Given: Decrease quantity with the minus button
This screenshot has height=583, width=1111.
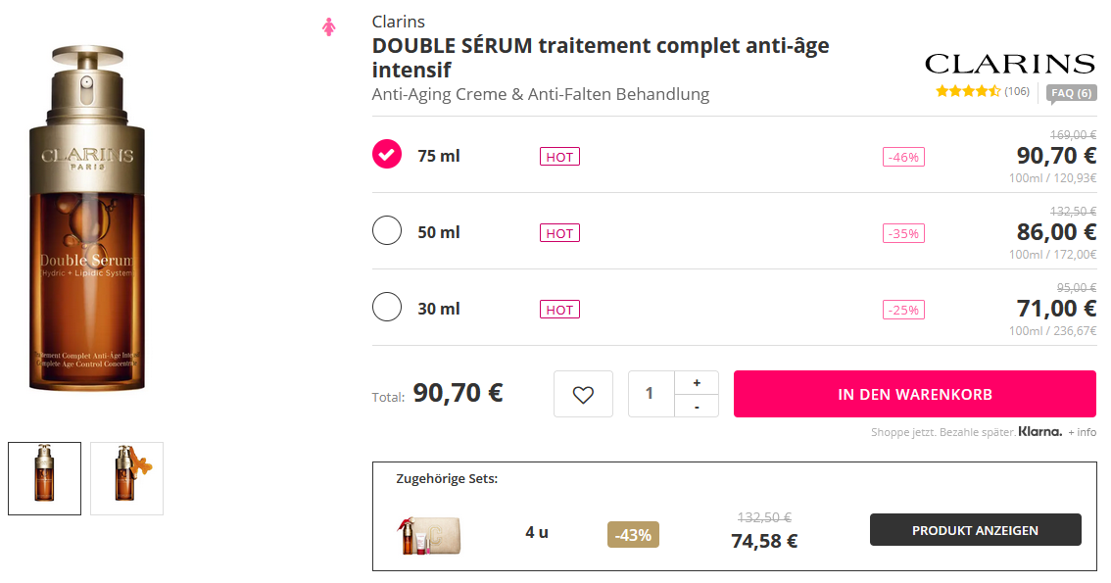Looking at the screenshot, I should tap(696, 406).
